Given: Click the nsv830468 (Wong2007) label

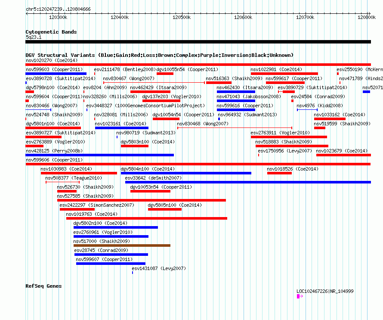Looking at the screenshot, I should 203,124.
